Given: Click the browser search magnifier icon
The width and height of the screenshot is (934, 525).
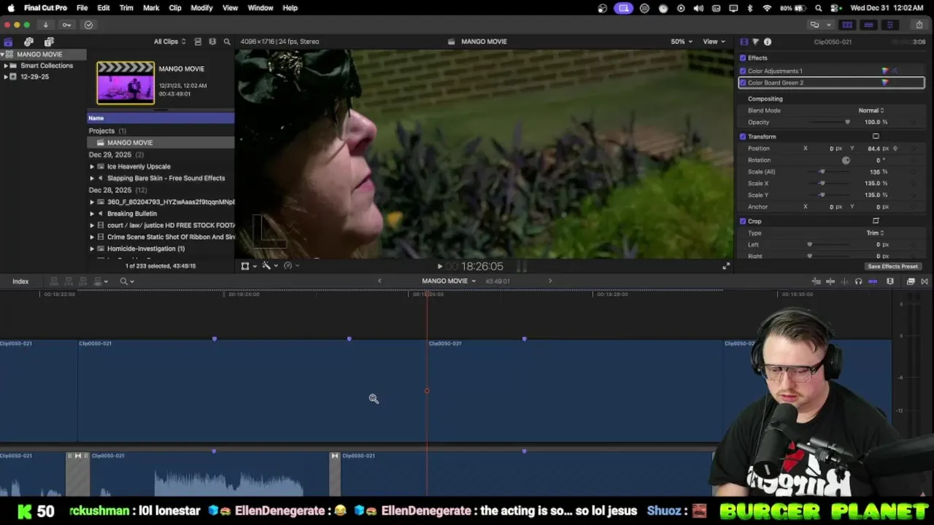Looking at the screenshot, I should pos(227,42).
